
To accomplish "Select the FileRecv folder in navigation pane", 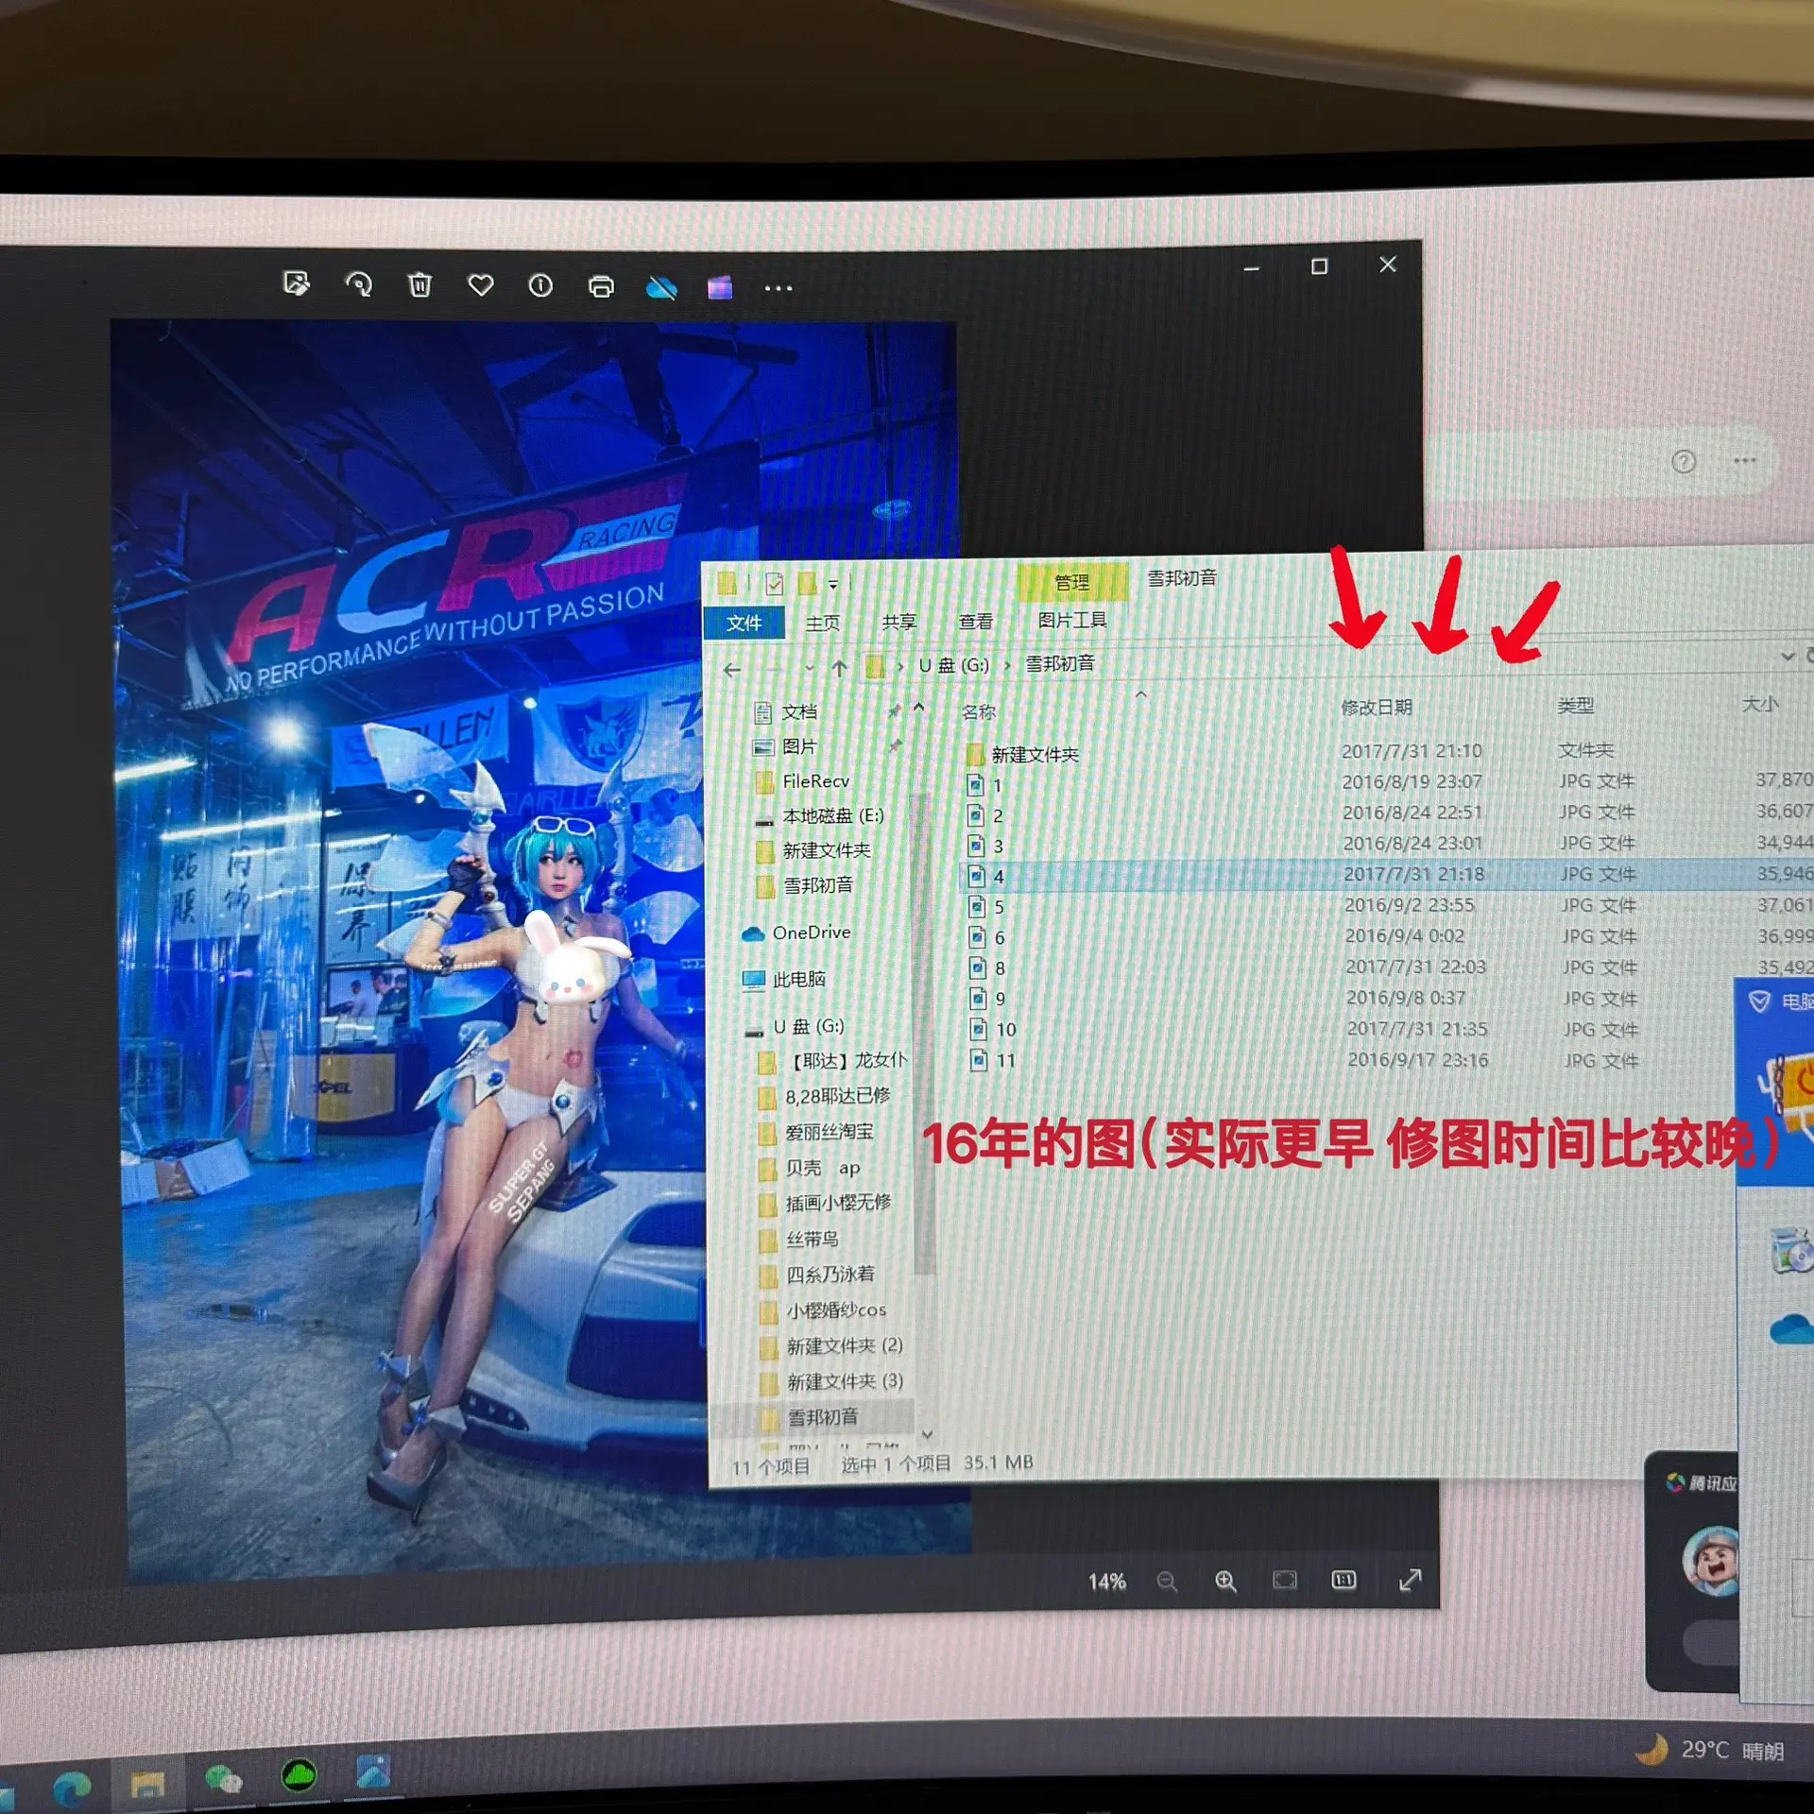I will point(814,782).
